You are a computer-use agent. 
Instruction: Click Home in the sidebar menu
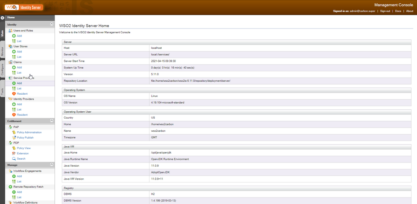[11, 18]
